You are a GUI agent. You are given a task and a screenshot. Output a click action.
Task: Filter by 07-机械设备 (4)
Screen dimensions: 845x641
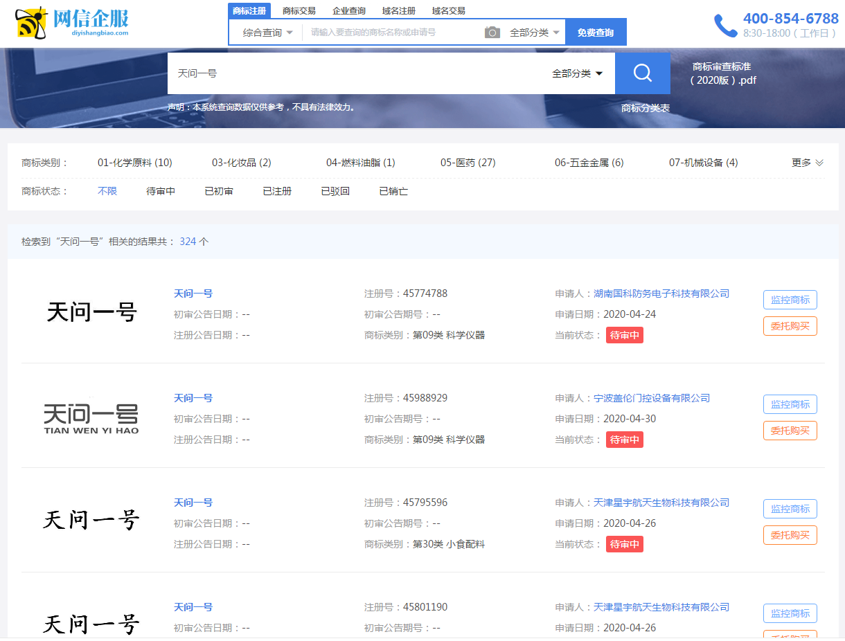(x=704, y=163)
